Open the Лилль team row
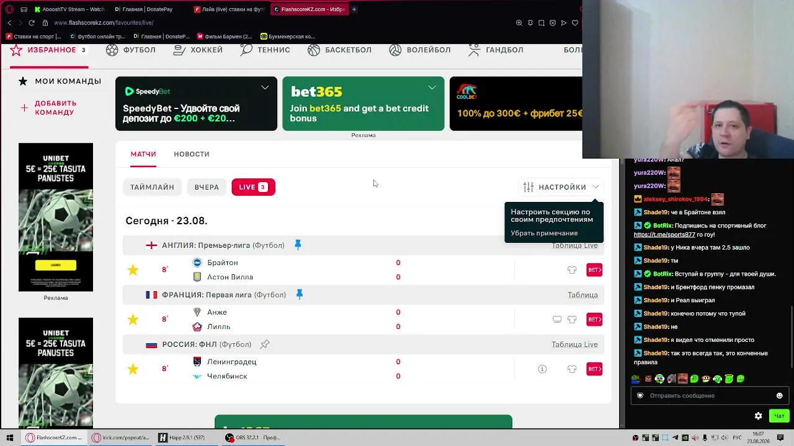This screenshot has height=446, width=794. point(219,326)
